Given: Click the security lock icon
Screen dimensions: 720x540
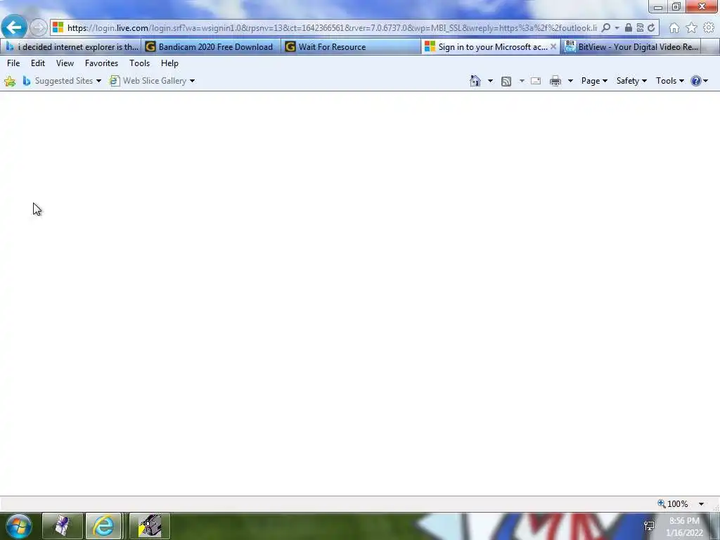Looking at the screenshot, I should (x=628, y=27).
